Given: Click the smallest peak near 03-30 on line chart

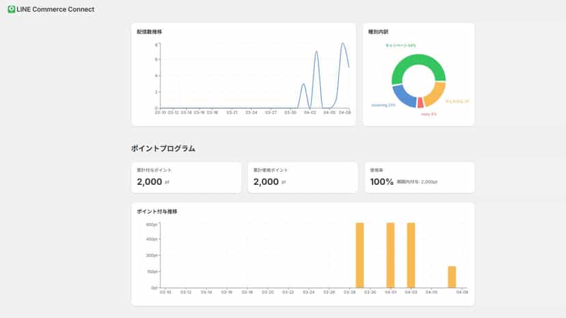Looking at the screenshot, I should [304, 85].
